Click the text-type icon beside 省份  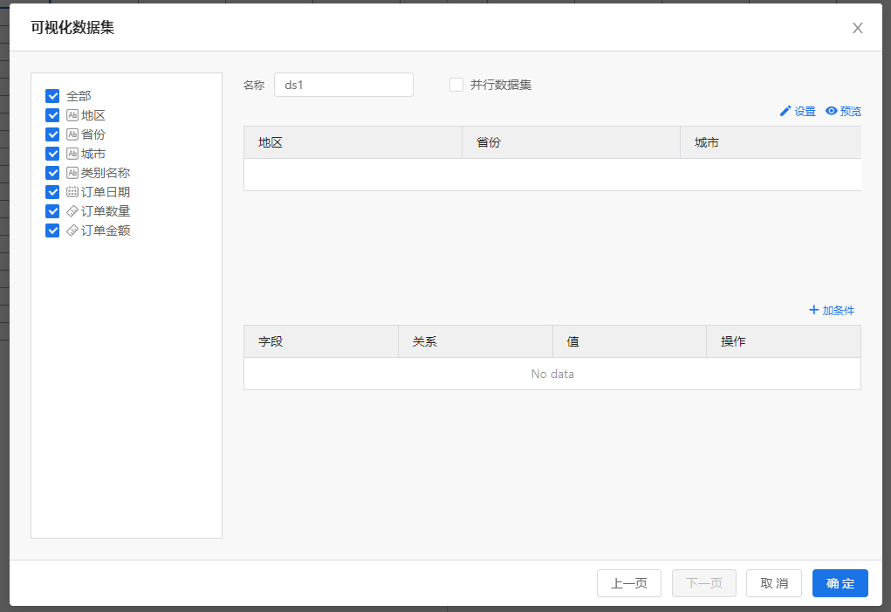[72, 134]
